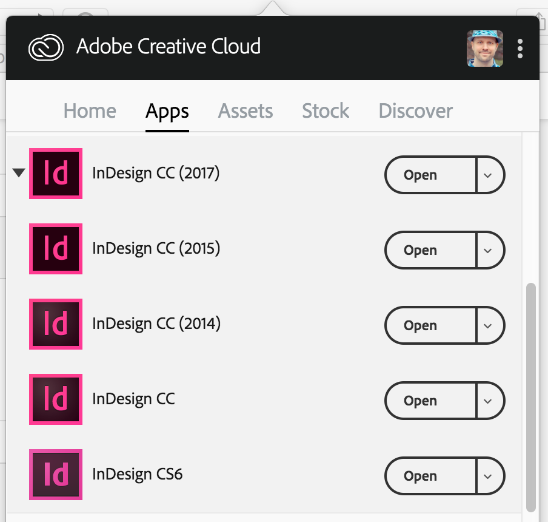Expand dropdown arrow beside InDesign CC (2014) Open
Viewport: 548px width, 522px height.
[x=489, y=325]
